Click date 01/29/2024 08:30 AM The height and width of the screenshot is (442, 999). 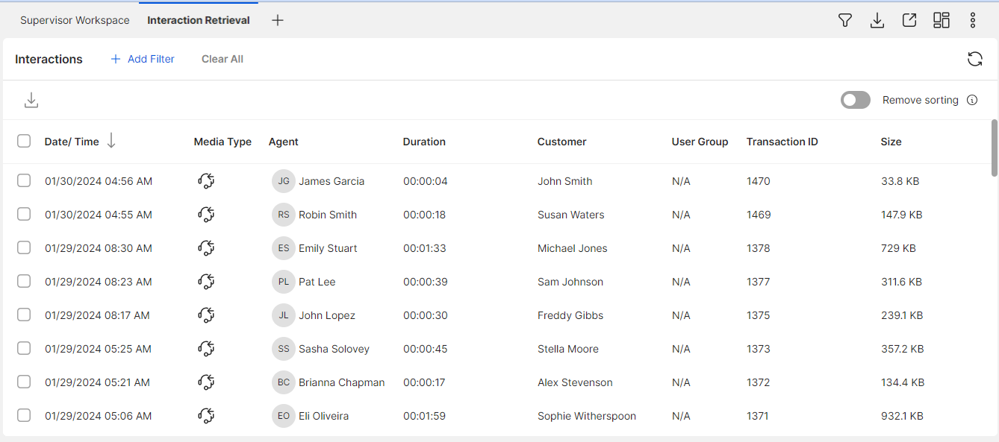click(x=99, y=248)
